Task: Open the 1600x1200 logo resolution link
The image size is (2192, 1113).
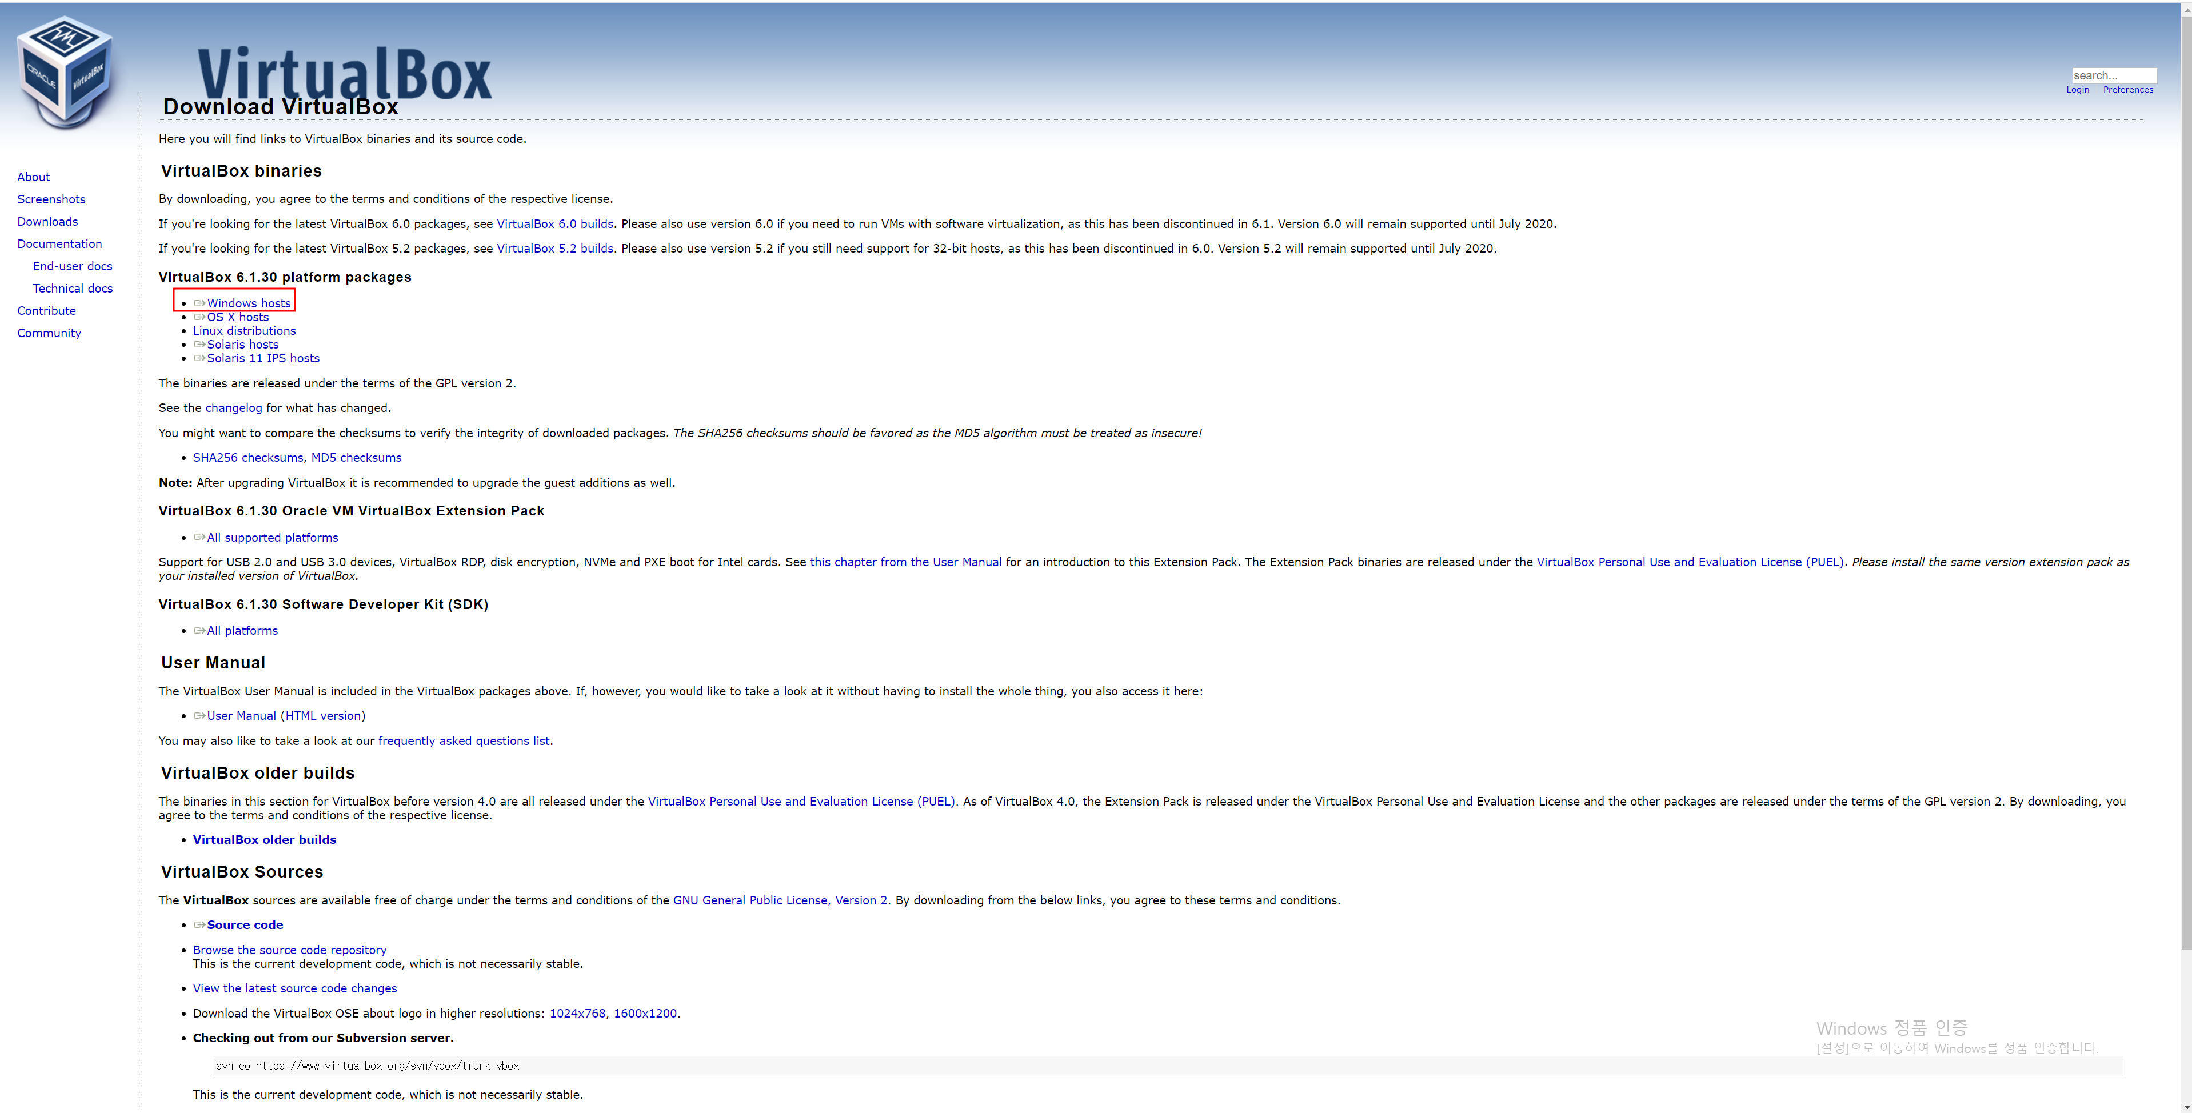Action: [x=645, y=1014]
